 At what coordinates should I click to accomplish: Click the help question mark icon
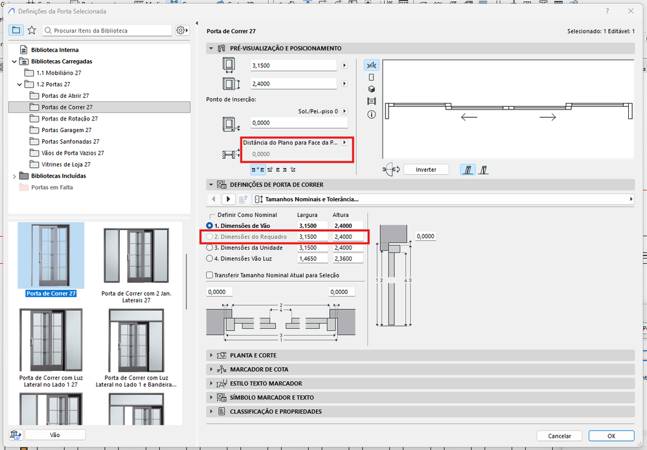tap(607, 11)
